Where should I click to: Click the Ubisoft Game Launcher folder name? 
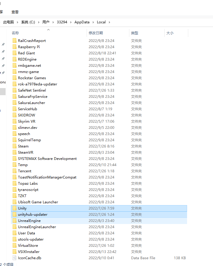(38, 202)
